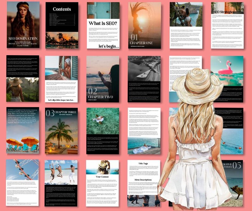Select the page with men jumping on beach
The height and width of the screenshot is (211, 252).
61,183
